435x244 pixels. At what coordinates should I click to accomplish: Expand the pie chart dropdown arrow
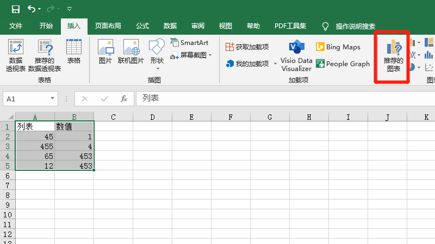(419, 67)
